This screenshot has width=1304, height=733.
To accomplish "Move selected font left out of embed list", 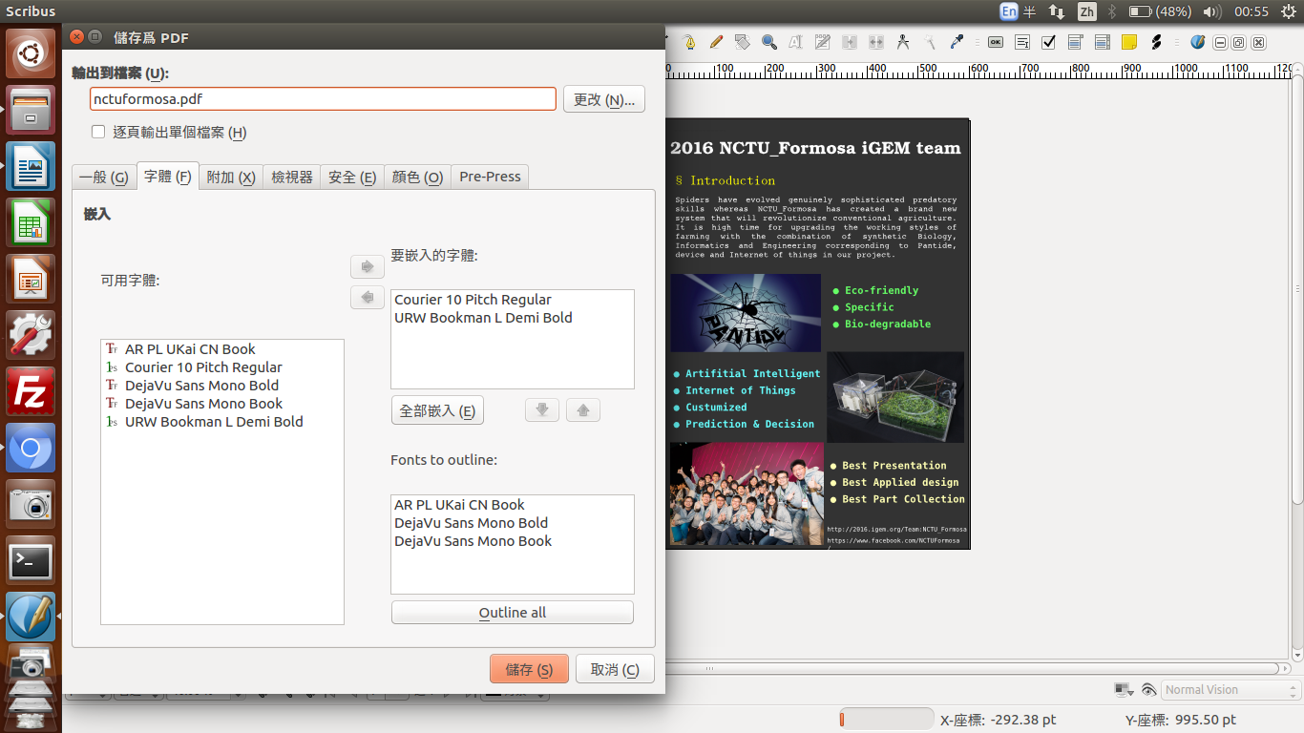I will pos(368,298).
